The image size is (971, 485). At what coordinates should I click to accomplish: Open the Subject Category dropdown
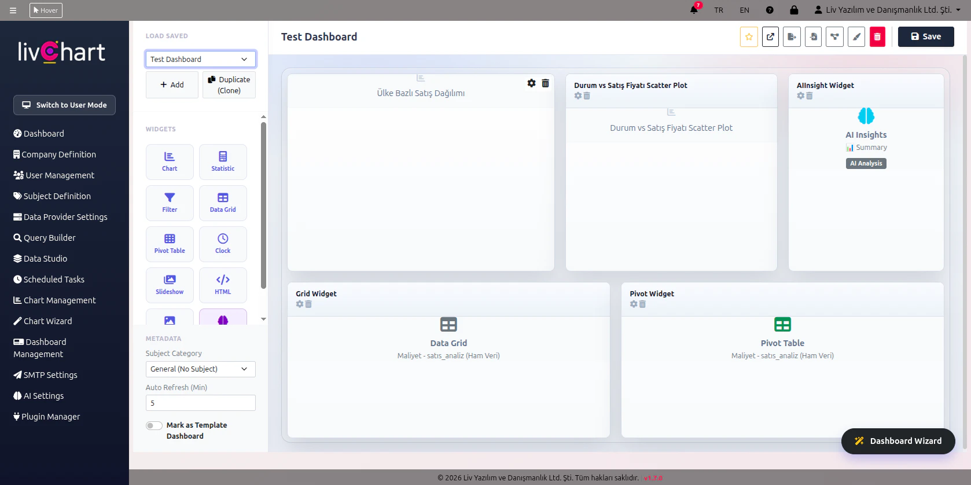click(x=200, y=369)
